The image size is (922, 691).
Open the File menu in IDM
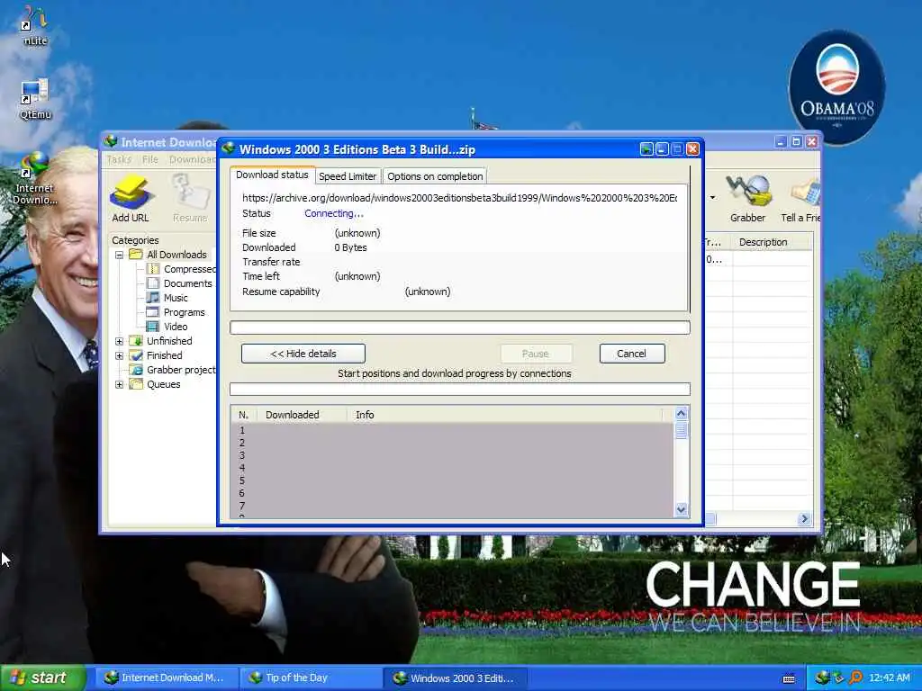pyautogui.click(x=150, y=159)
